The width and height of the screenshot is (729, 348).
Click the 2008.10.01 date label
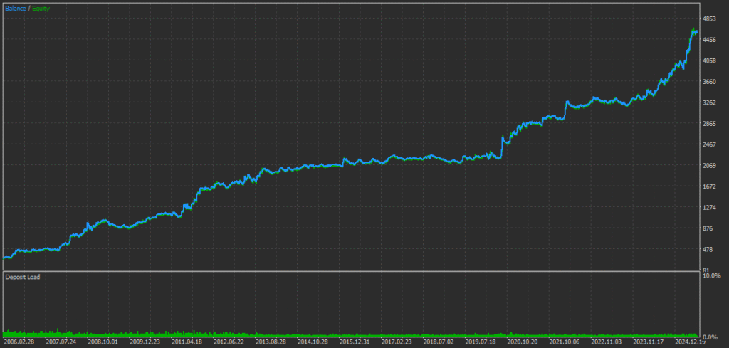tap(103, 342)
